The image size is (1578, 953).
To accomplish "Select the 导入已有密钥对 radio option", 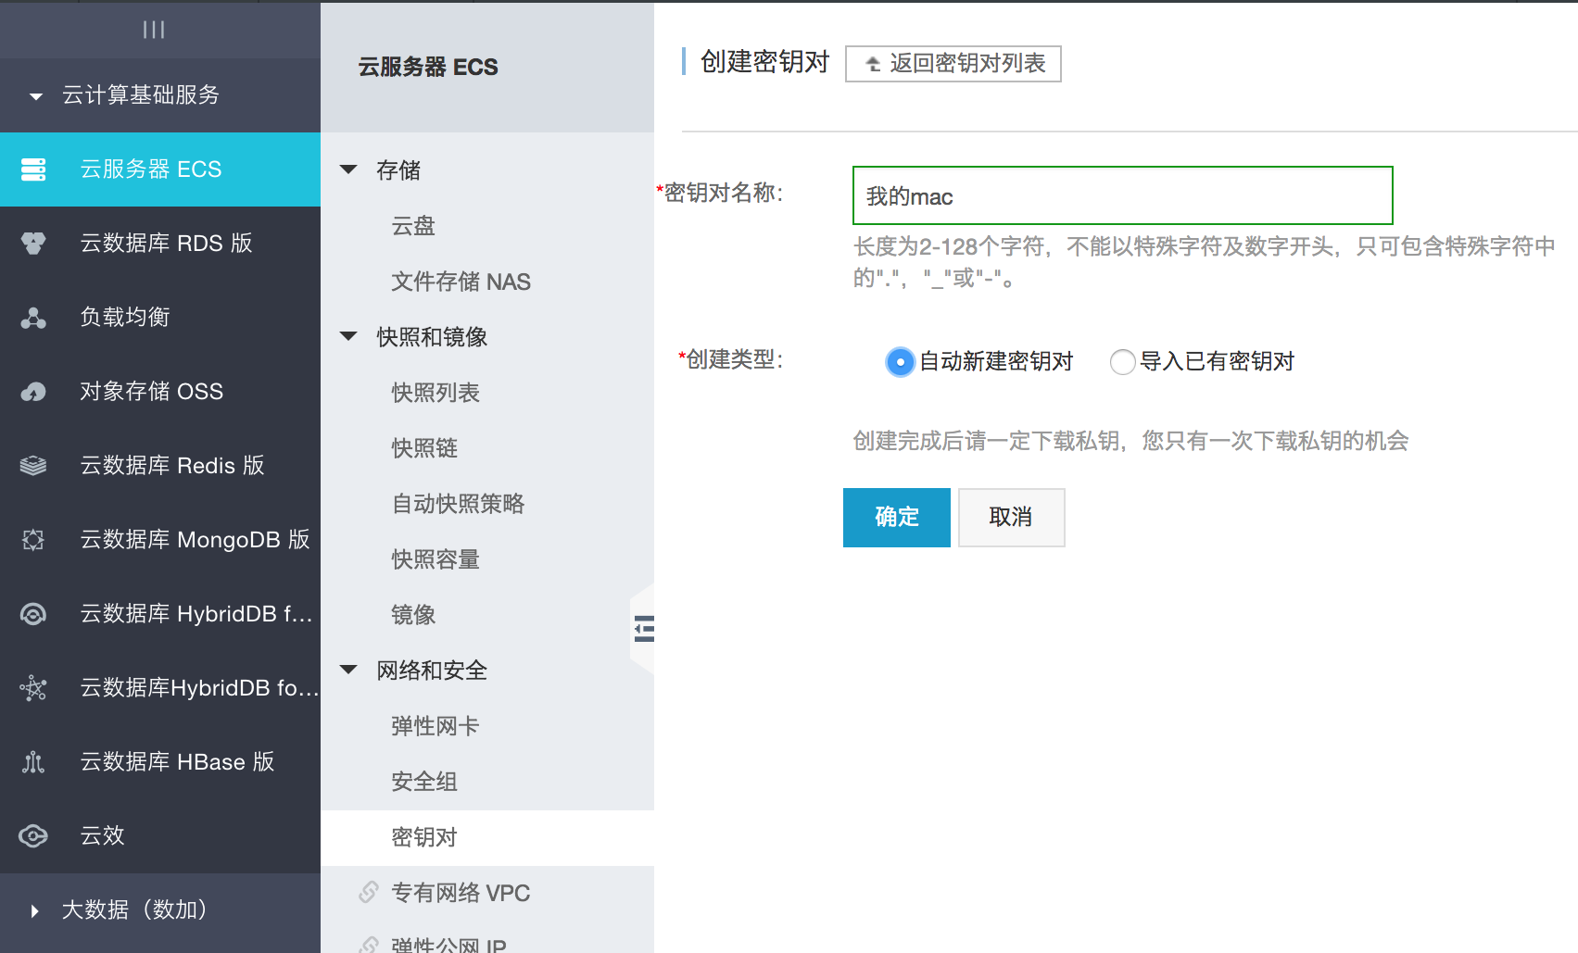I will coord(1122,361).
